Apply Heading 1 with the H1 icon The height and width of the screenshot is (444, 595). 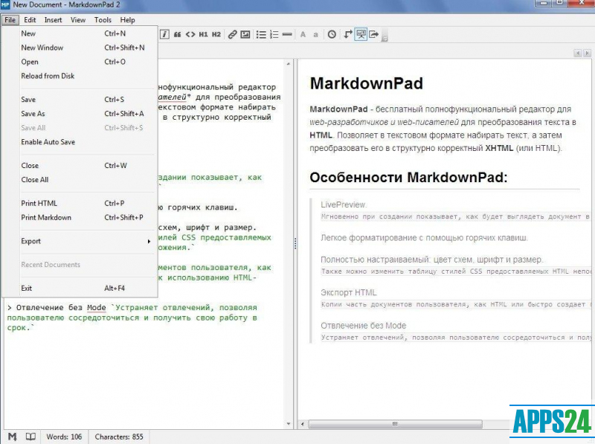(x=203, y=34)
